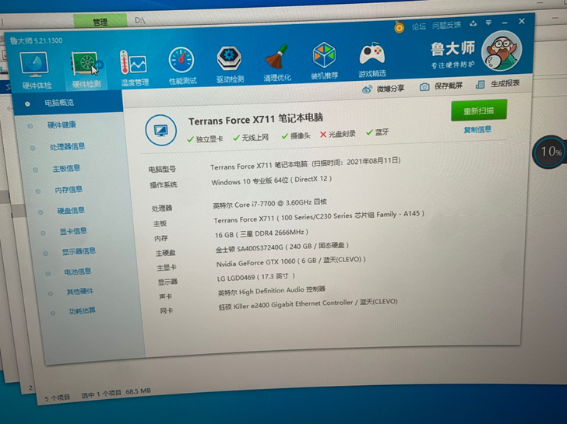This screenshot has height=424, width=567.
Task: Open 处理器信息 in the sidebar
Action: pos(67,146)
